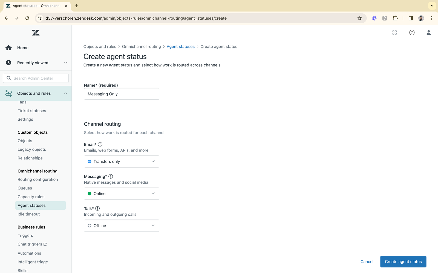Click the Objects and rules sidebar icon
The height and width of the screenshot is (273, 438).
pyautogui.click(x=8, y=93)
